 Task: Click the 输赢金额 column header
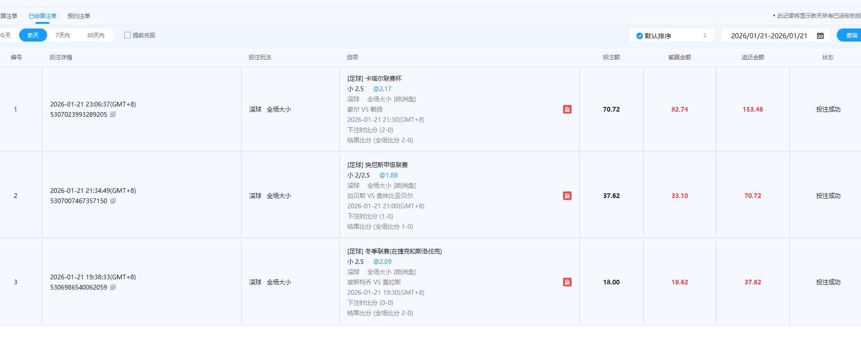pos(680,57)
